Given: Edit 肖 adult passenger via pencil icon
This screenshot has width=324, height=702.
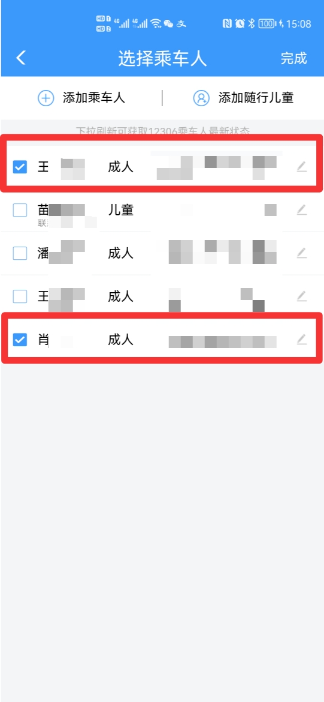Looking at the screenshot, I should tap(302, 340).
